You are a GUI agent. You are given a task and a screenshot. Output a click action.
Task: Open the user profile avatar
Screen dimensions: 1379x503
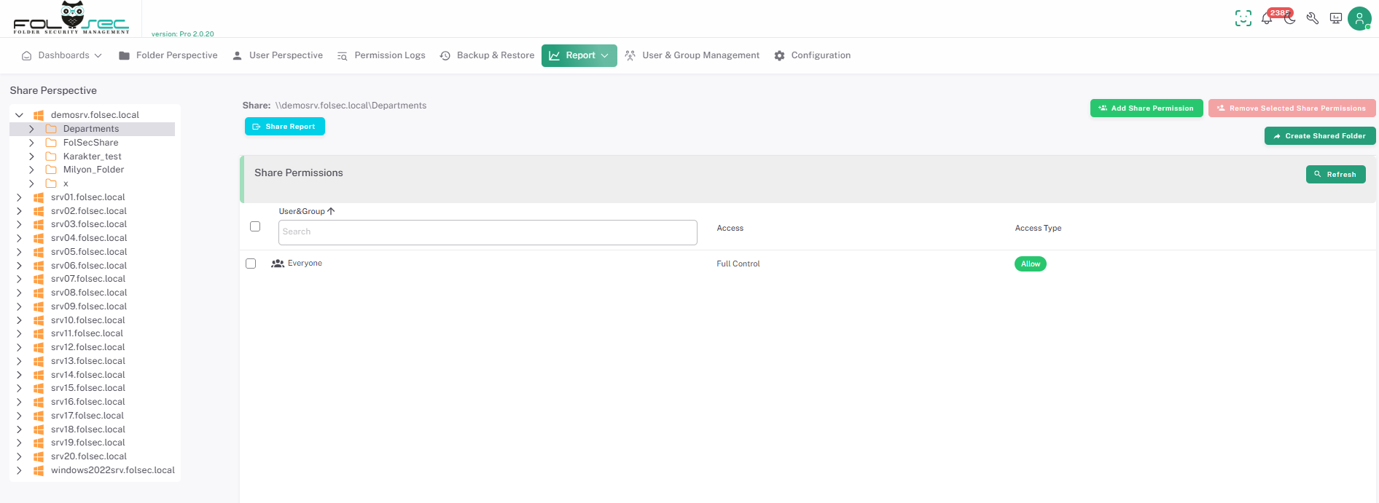click(1359, 19)
